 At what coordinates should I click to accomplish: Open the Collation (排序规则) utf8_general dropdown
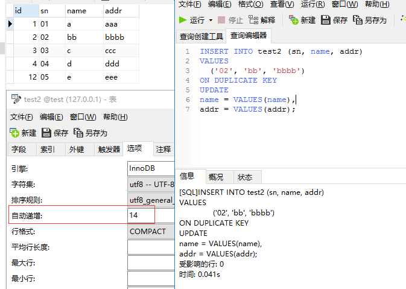(151, 200)
